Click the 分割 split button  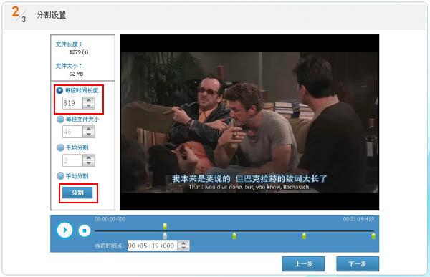click(x=77, y=193)
